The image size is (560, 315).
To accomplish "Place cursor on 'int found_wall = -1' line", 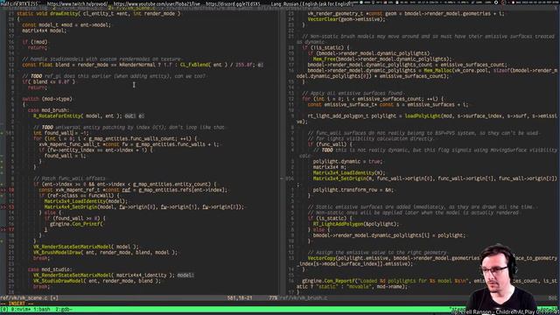I will 60,133.
